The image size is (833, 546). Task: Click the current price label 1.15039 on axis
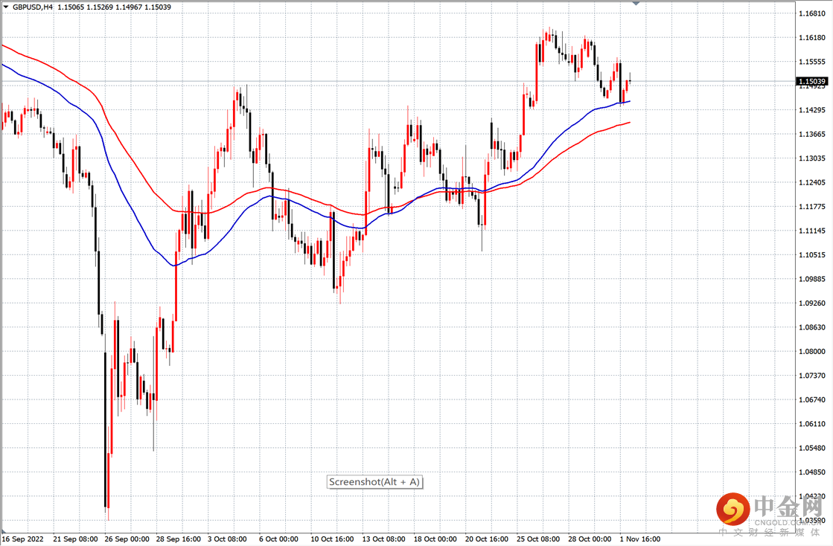tap(811, 82)
